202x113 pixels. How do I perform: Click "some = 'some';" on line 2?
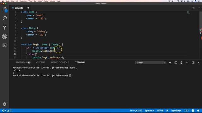click(x=35, y=15)
